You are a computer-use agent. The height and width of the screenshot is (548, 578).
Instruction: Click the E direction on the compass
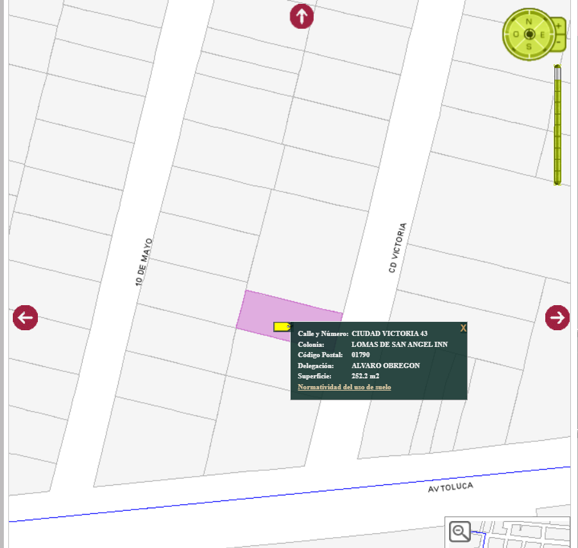[x=542, y=35]
